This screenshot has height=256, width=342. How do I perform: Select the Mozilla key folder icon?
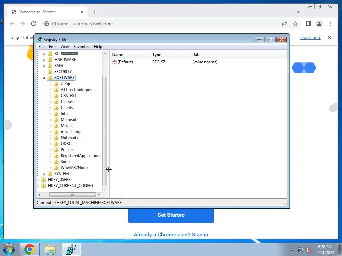(56, 126)
